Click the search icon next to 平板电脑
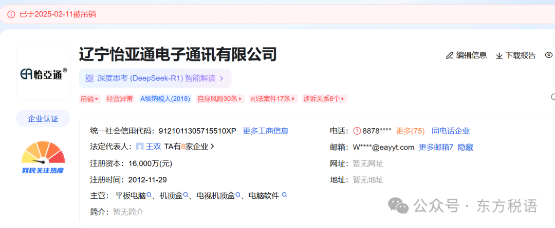 [x=150, y=195]
